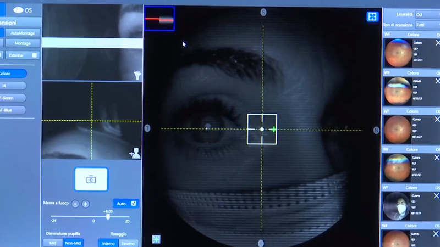Delete the second fundus image with X

[x=437, y=81]
